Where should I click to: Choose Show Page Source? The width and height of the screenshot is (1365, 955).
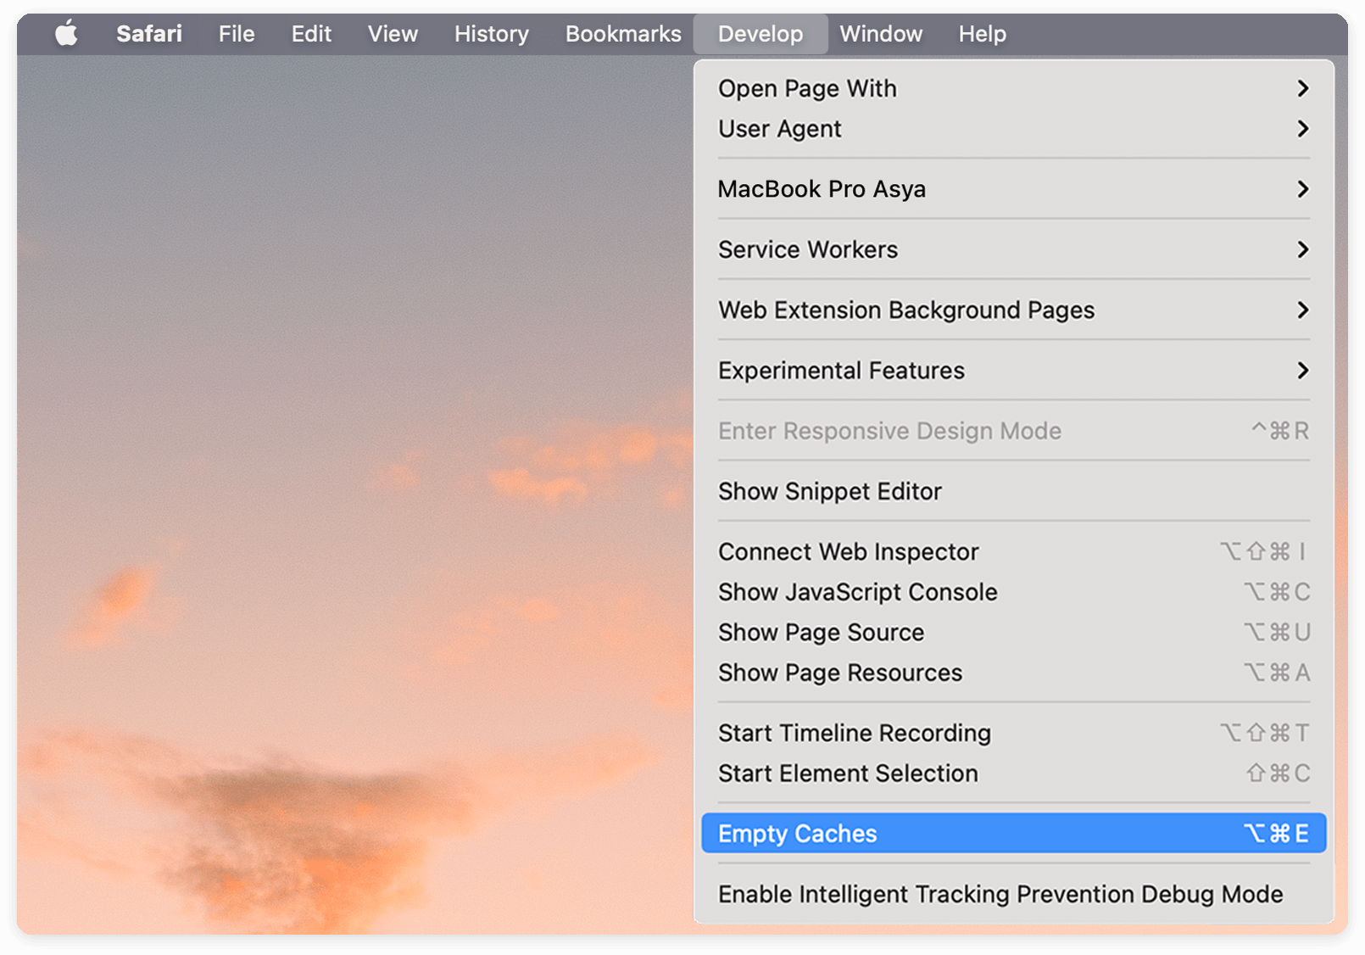click(x=1014, y=633)
